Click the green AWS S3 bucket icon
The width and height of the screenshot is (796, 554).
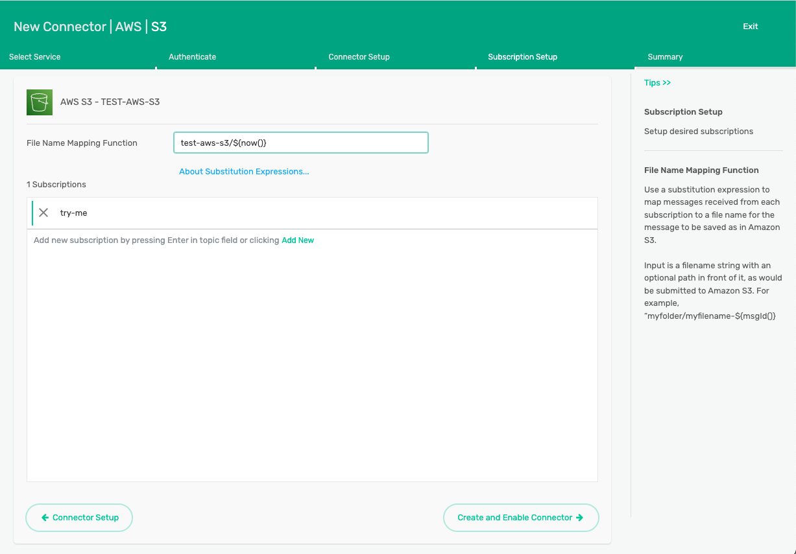click(x=40, y=102)
